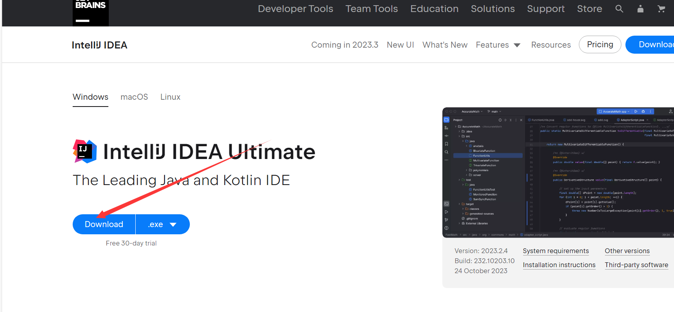
Task: Click the Pricing button
Action: [x=600, y=44]
